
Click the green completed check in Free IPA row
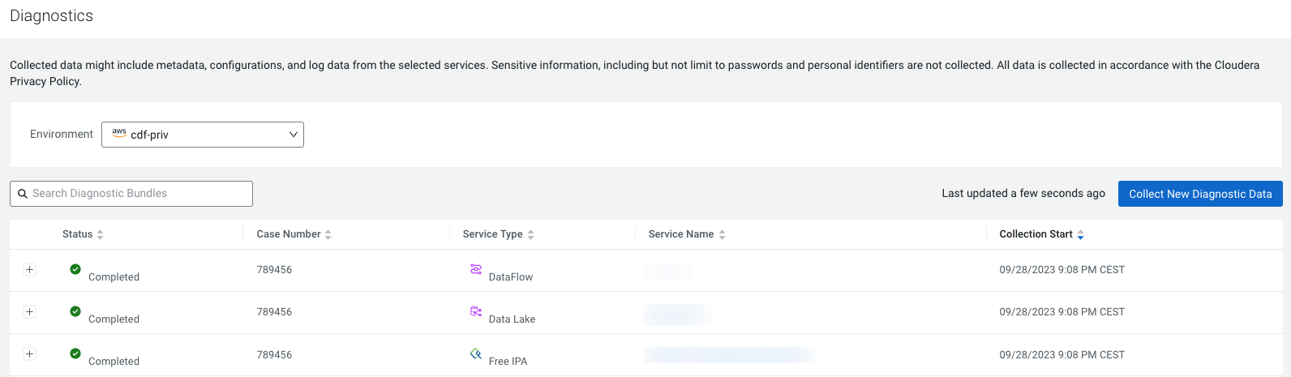point(75,353)
